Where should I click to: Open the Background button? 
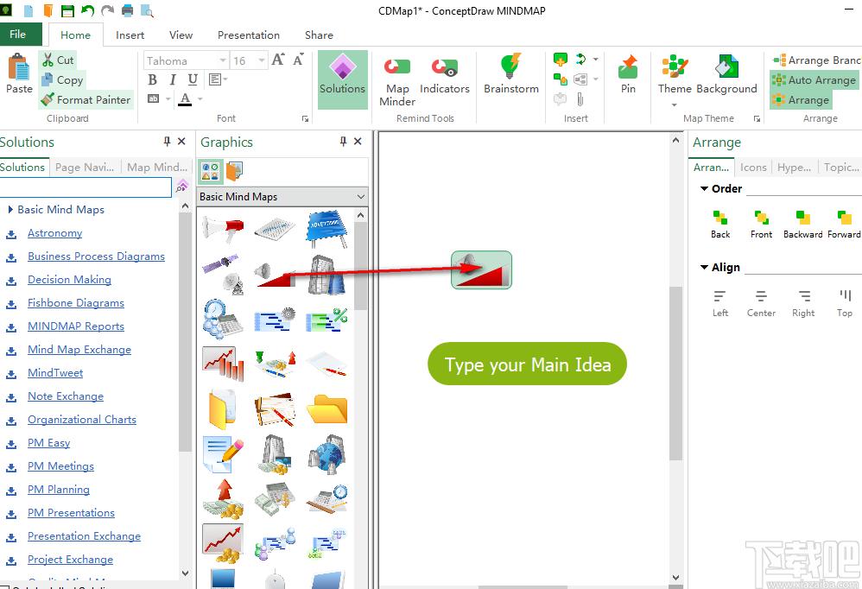click(x=726, y=75)
